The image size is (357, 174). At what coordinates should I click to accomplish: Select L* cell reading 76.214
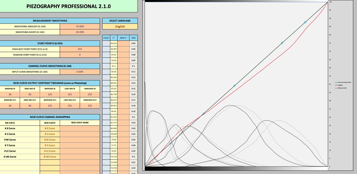[114, 157]
